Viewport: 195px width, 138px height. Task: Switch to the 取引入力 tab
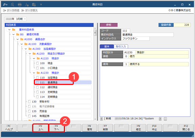pos(121,46)
